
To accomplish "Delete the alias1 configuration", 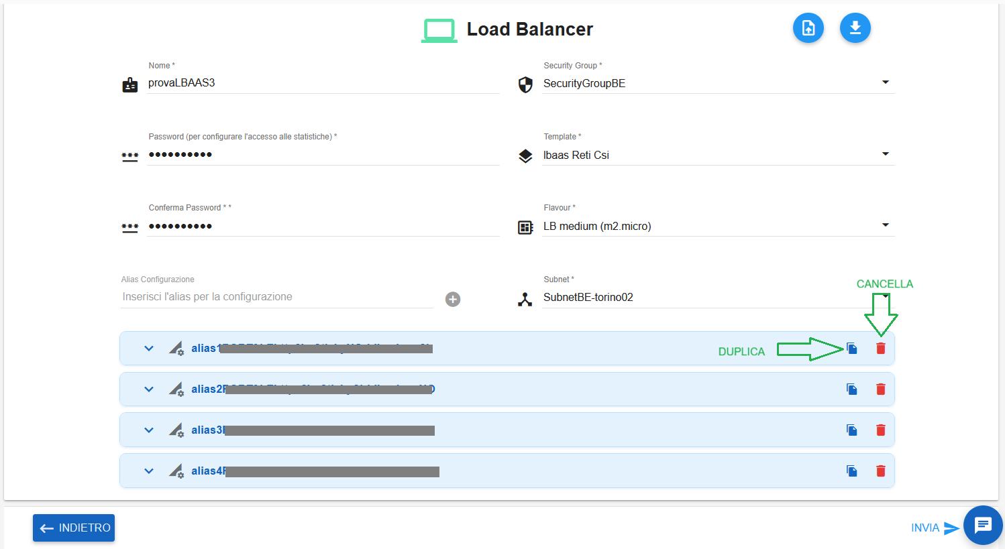I will [881, 349].
